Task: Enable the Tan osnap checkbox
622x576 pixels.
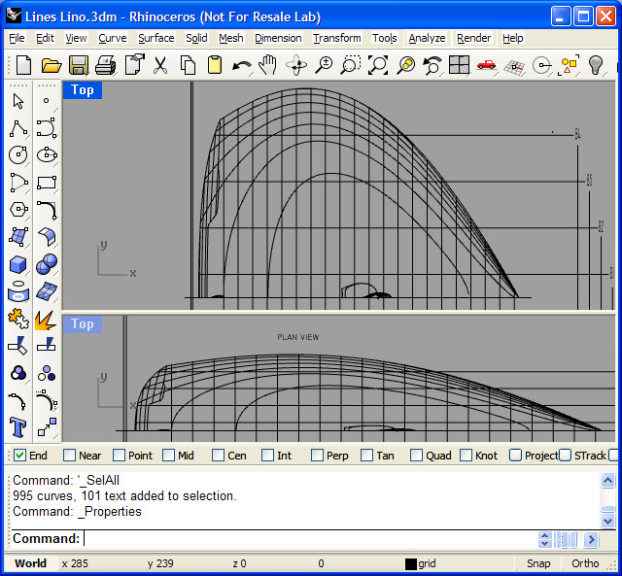Action: (x=367, y=456)
